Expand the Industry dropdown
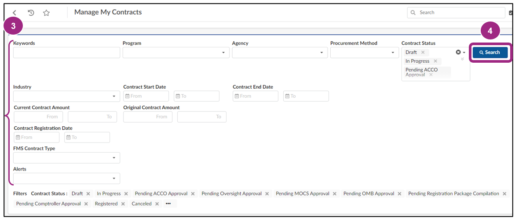The image size is (515, 221). click(66, 96)
